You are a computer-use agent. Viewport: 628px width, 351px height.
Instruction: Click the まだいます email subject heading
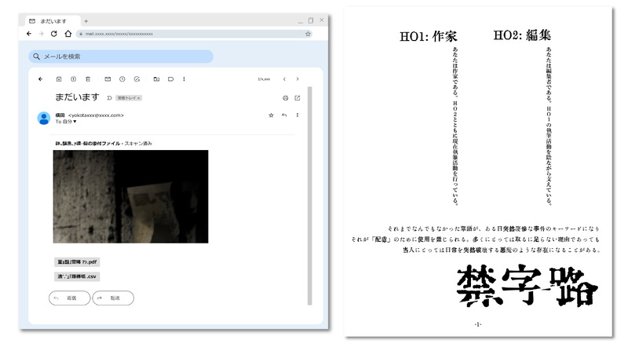pyautogui.click(x=77, y=97)
